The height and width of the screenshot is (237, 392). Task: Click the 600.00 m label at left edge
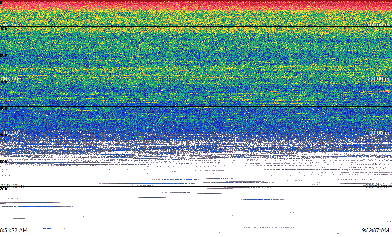pyautogui.click(x=12, y=78)
